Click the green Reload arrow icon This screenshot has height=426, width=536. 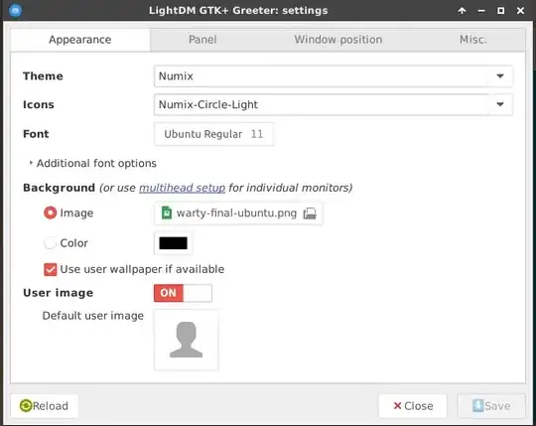pos(26,406)
